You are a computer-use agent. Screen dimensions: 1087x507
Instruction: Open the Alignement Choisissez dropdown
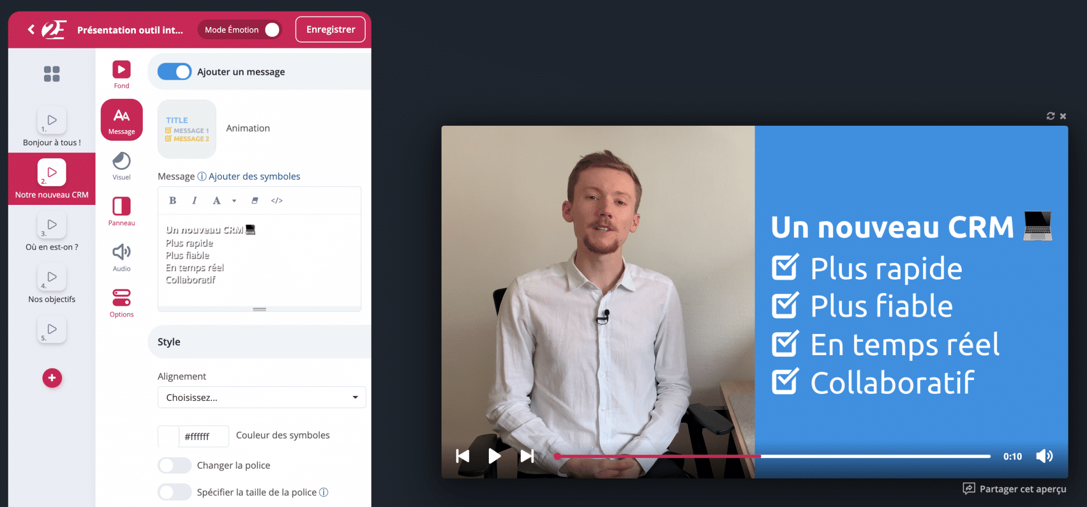click(x=262, y=397)
